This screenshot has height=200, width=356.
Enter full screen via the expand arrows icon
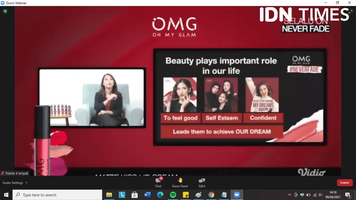tap(350, 11)
